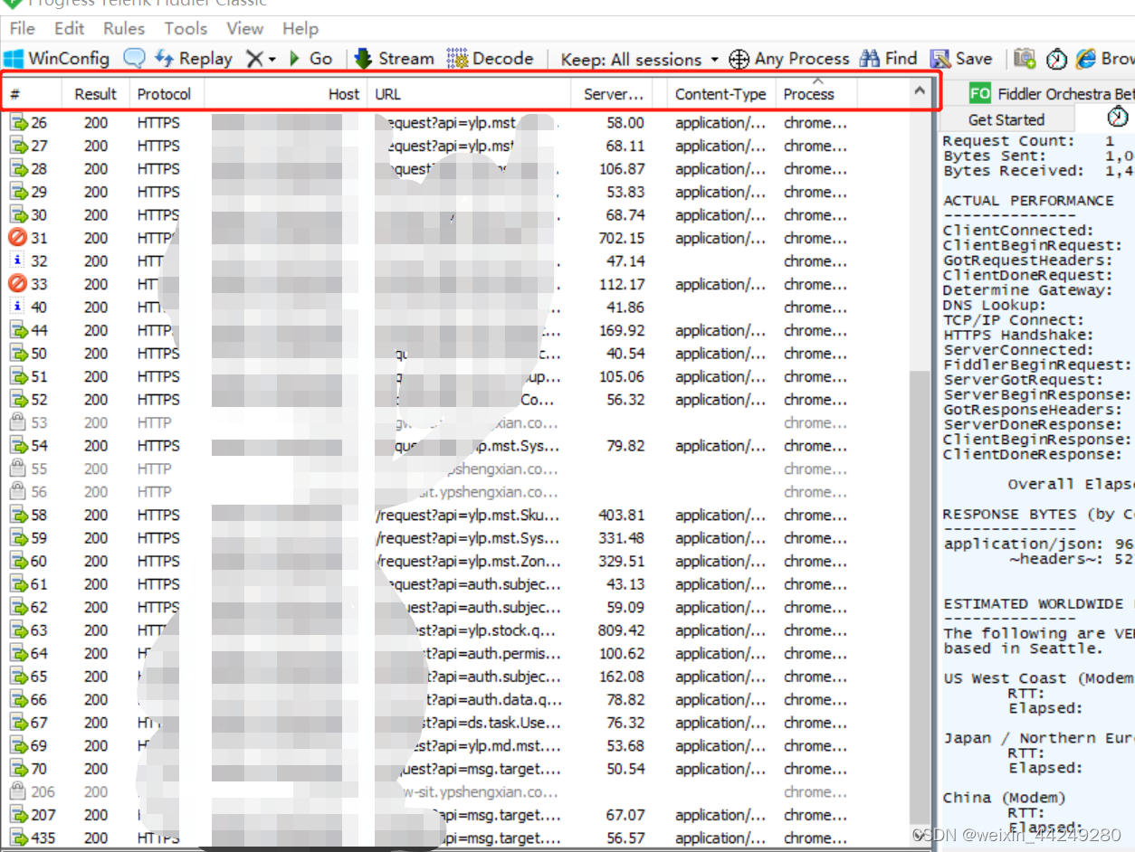Click the camera screenshot icon
The image size is (1135, 852).
[1025, 59]
